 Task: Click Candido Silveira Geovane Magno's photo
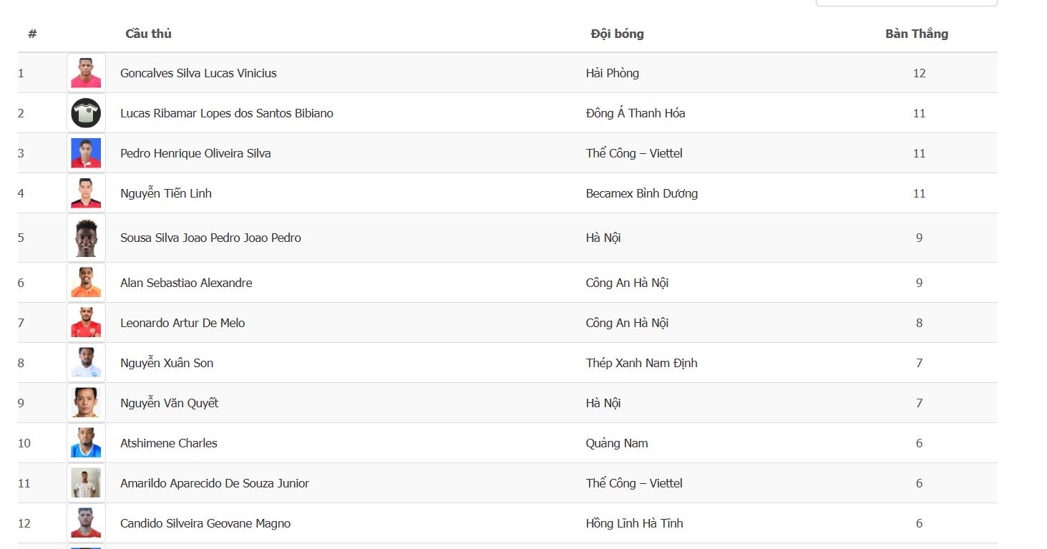click(x=86, y=523)
